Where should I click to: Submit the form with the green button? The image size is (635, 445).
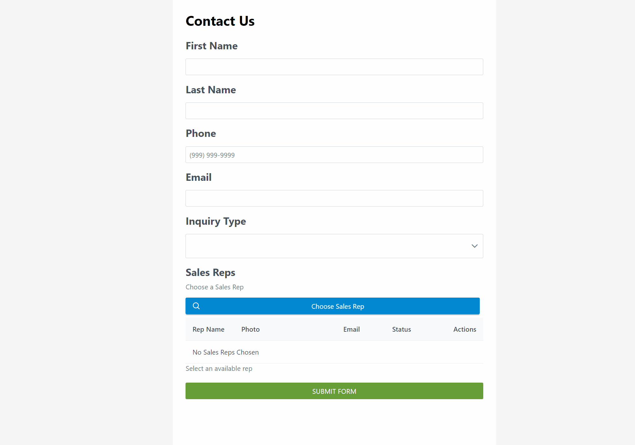pyautogui.click(x=334, y=391)
